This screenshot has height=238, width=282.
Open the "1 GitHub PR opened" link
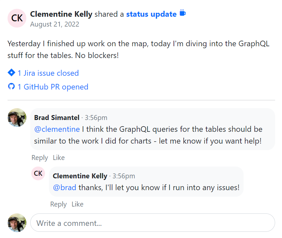[53, 87]
